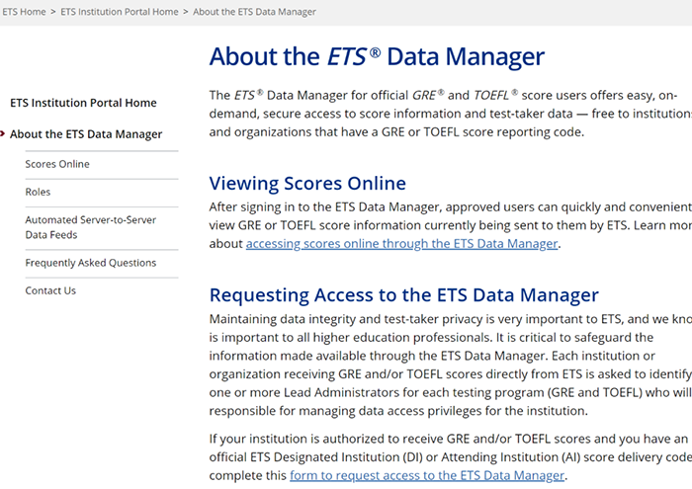The image size is (692, 489).
Task: Open the form to request access link
Action: [x=426, y=475]
